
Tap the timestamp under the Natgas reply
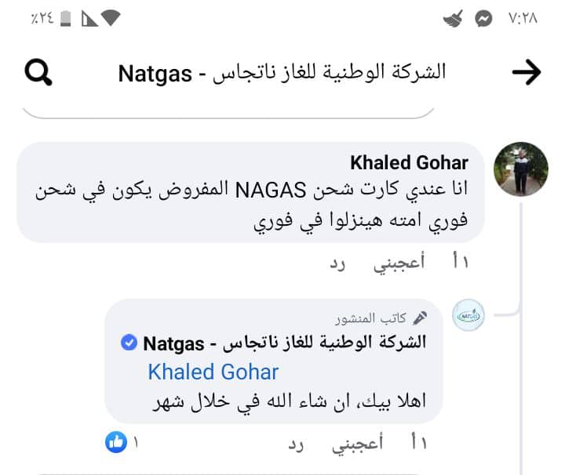[418, 444]
